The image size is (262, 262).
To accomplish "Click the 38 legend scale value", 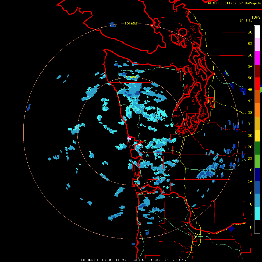I will (250, 112).
